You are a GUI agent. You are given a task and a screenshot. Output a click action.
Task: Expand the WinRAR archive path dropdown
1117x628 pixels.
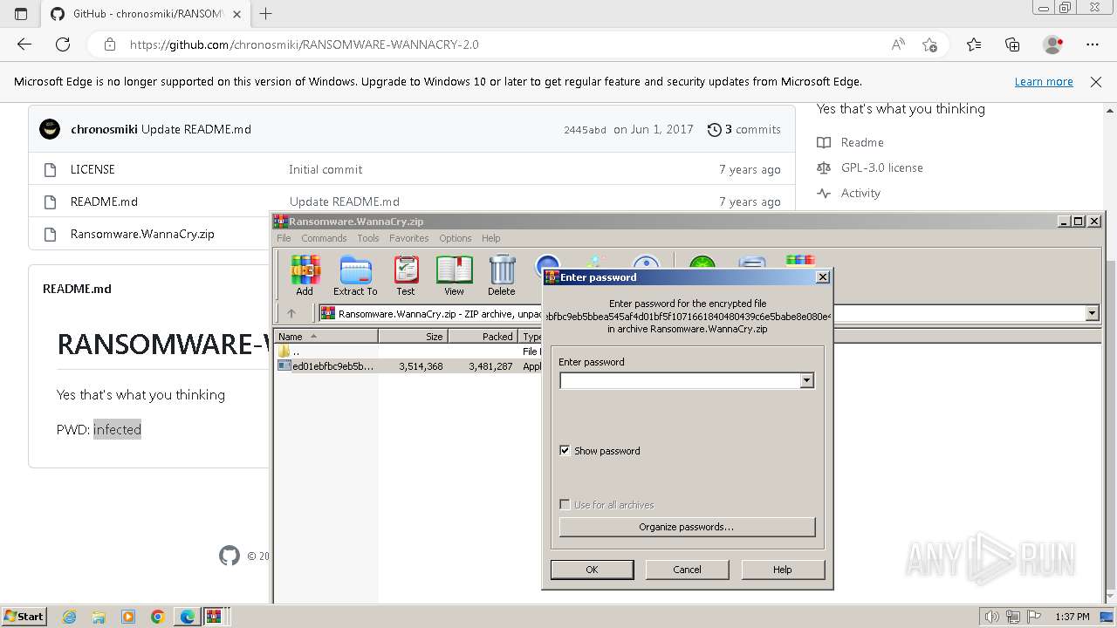1092,313
